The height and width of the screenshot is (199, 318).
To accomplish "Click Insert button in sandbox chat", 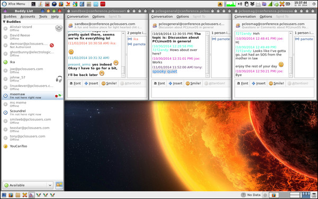I will coord(91,83).
